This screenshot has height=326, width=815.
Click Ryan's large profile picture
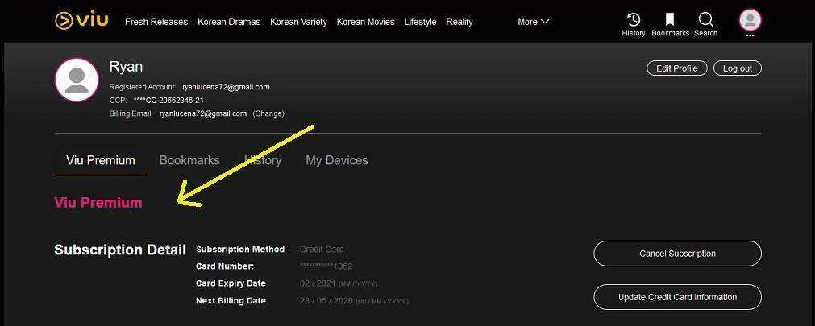click(x=77, y=80)
